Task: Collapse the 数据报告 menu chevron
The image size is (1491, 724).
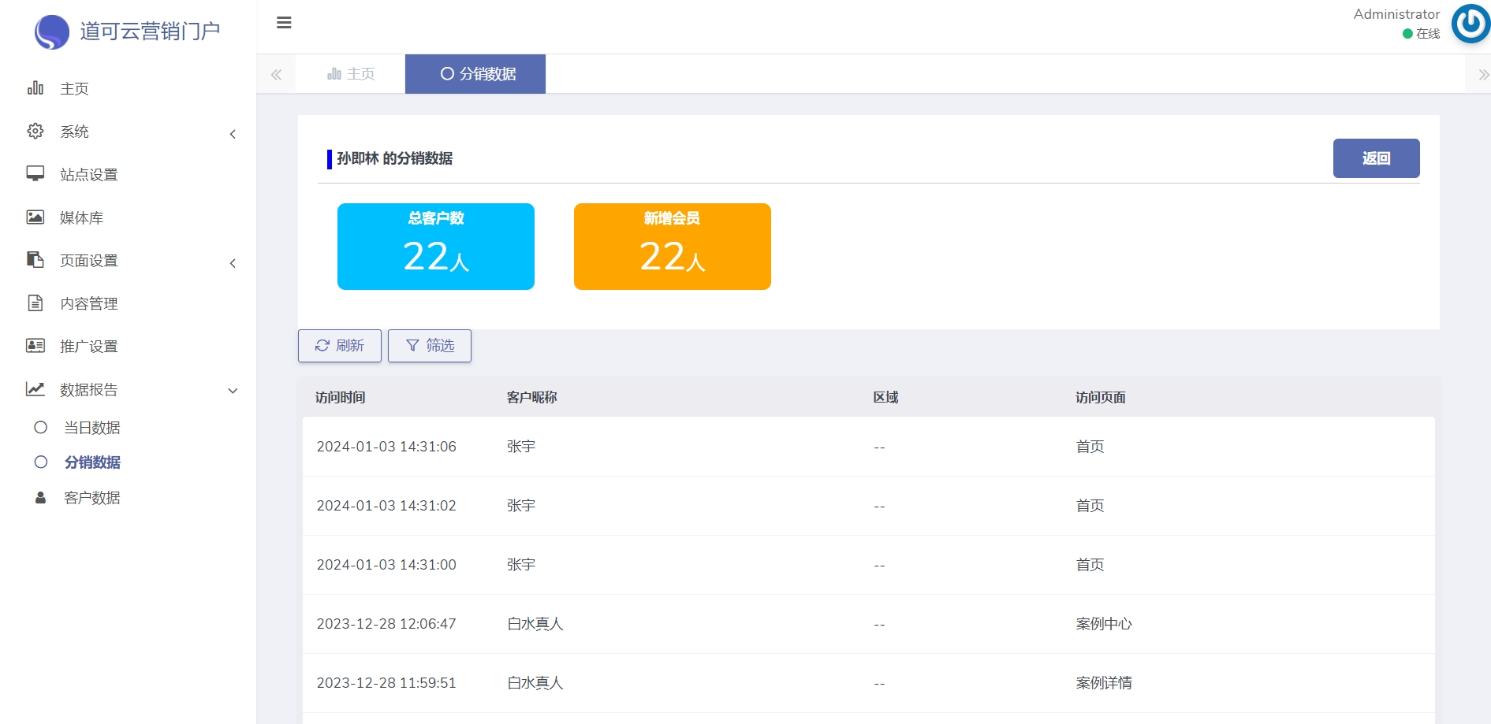Action: pyautogui.click(x=233, y=391)
